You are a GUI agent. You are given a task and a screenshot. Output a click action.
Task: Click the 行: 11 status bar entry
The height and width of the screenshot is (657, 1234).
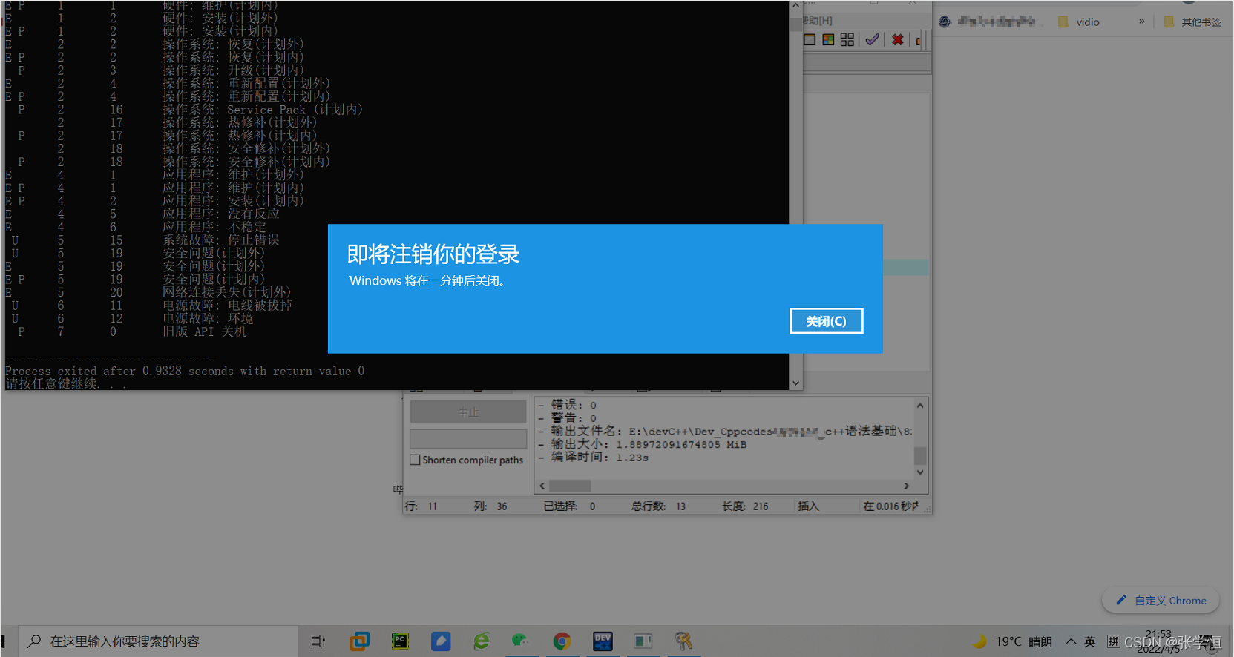421,506
